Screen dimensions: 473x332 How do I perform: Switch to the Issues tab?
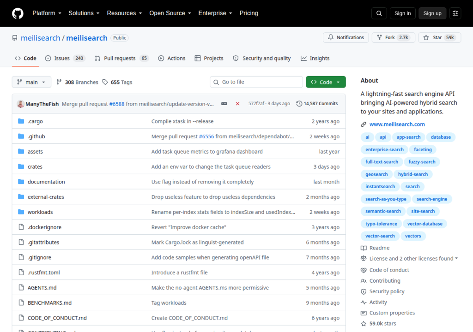tap(65, 58)
